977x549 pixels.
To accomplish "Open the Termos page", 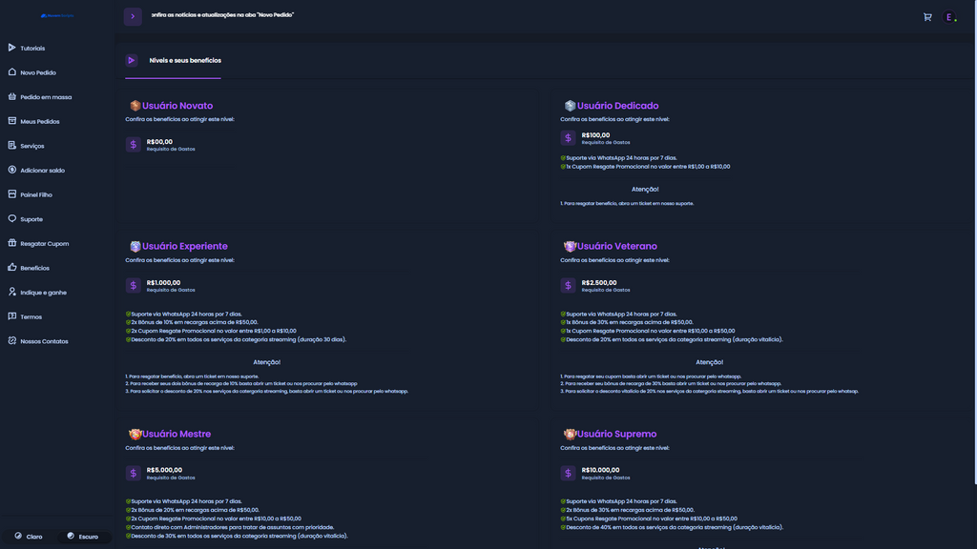I will click(x=31, y=316).
